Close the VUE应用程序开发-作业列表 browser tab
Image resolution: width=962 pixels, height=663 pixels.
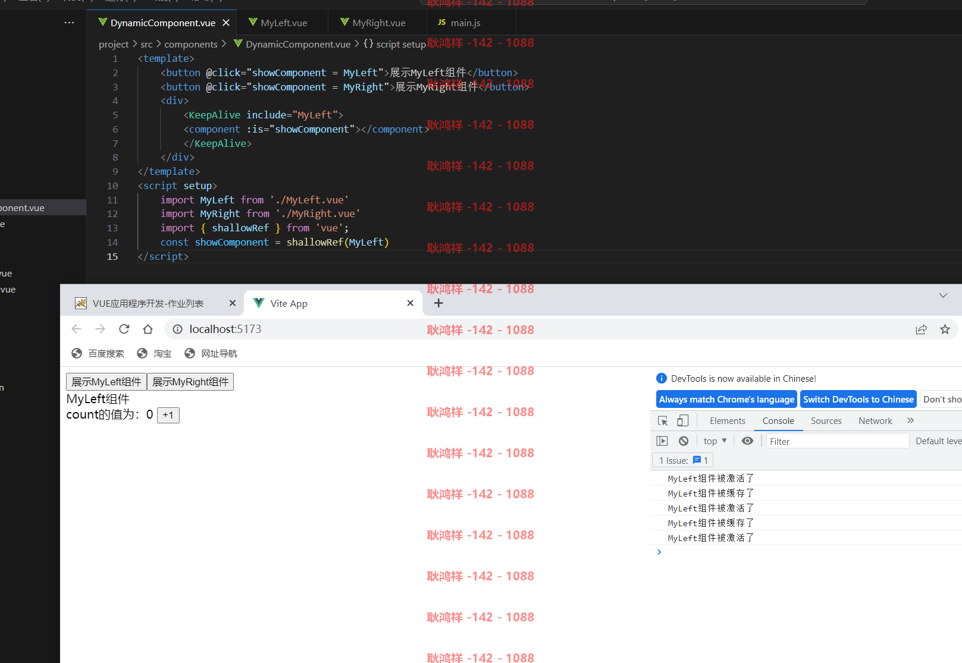[233, 303]
